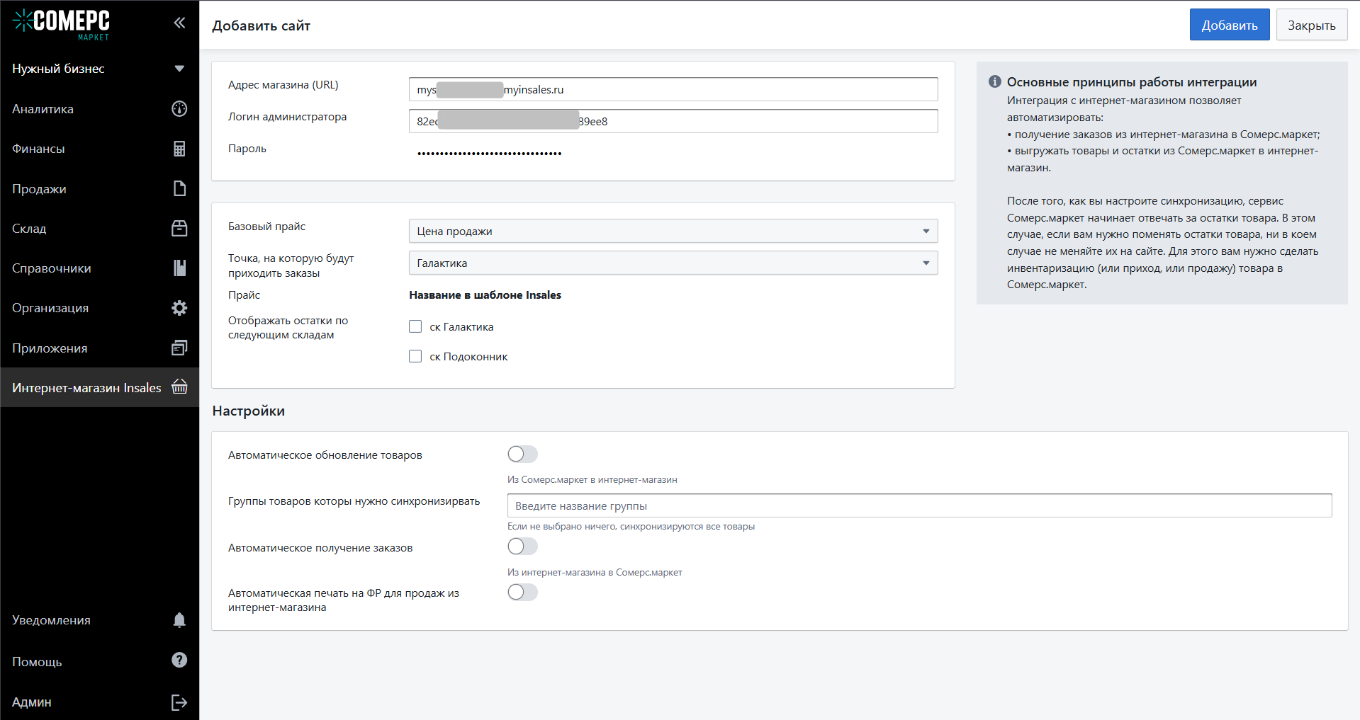The width and height of the screenshot is (1360, 720).
Task: Click the Закрыть button
Action: pyautogui.click(x=1312, y=25)
